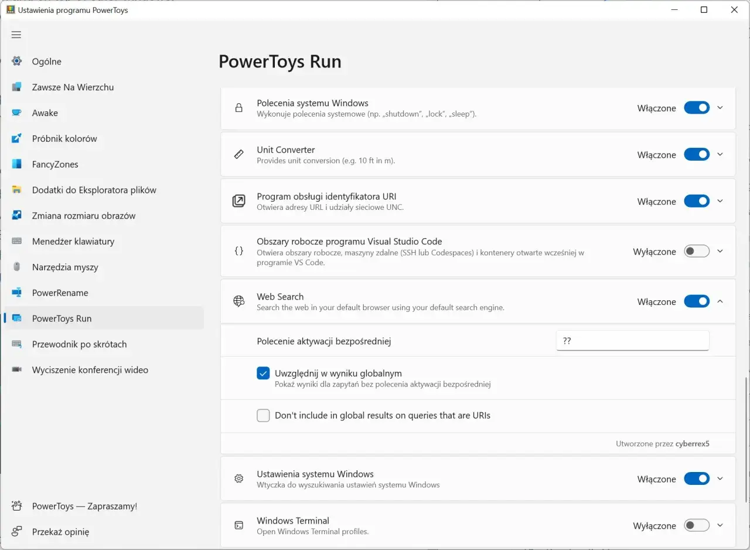Click the braces icon for Visual Studio Code workspaces
This screenshot has width=750, height=550.
coord(238,251)
